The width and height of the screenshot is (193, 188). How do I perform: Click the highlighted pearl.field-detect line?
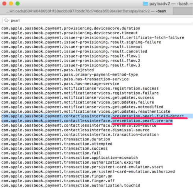[x=93, y=116]
